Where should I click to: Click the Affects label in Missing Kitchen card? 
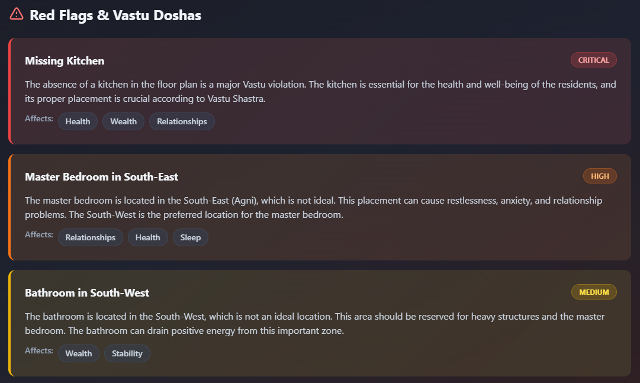(x=38, y=118)
